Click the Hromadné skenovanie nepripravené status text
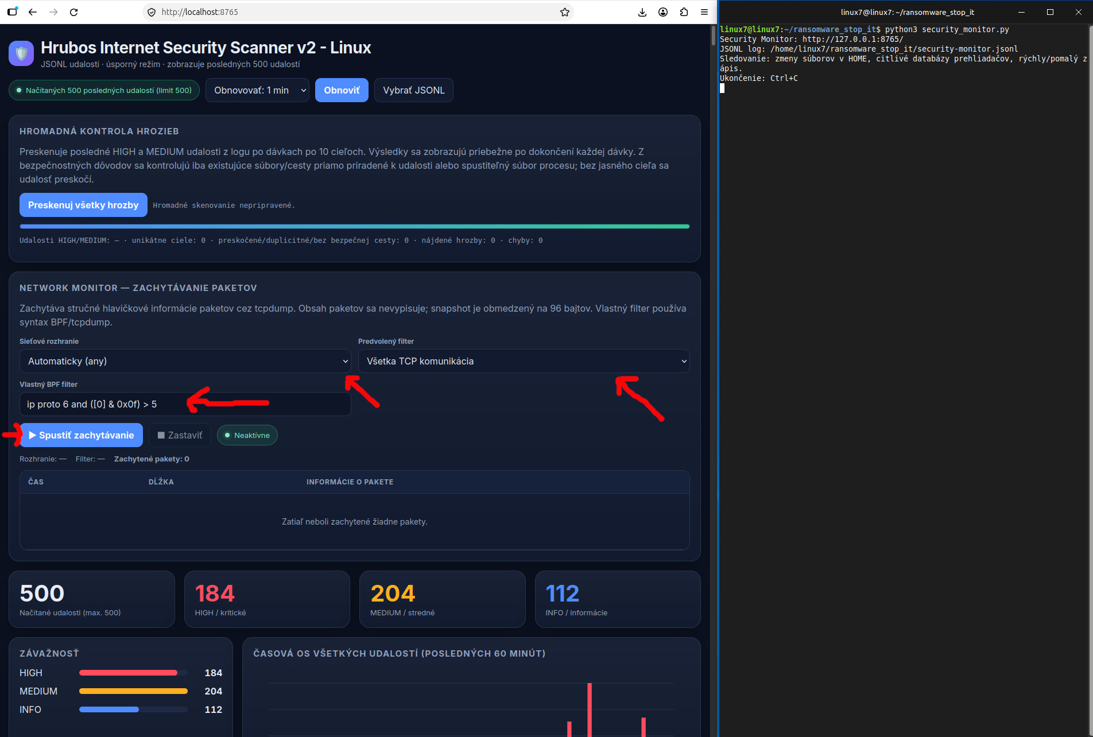The height and width of the screenshot is (737, 1093). point(224,205)
